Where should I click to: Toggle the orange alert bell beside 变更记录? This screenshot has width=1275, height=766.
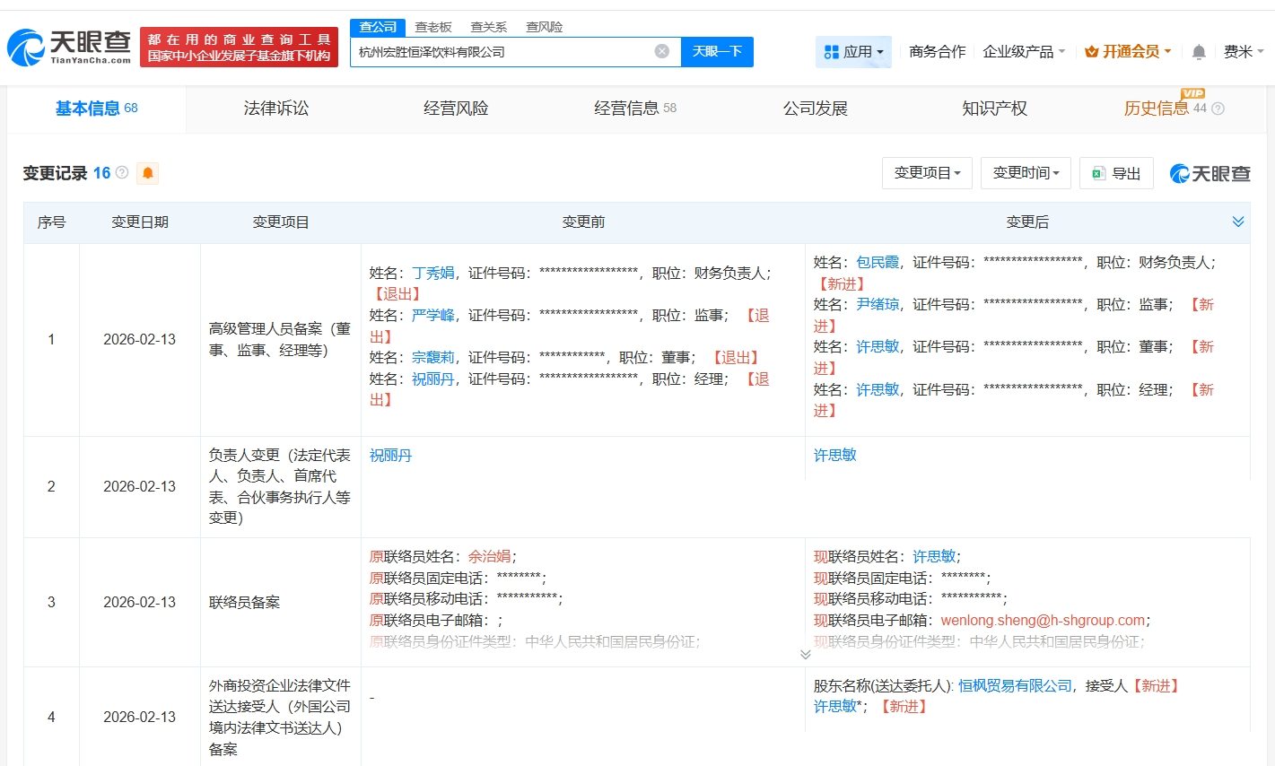coord(147,172)
